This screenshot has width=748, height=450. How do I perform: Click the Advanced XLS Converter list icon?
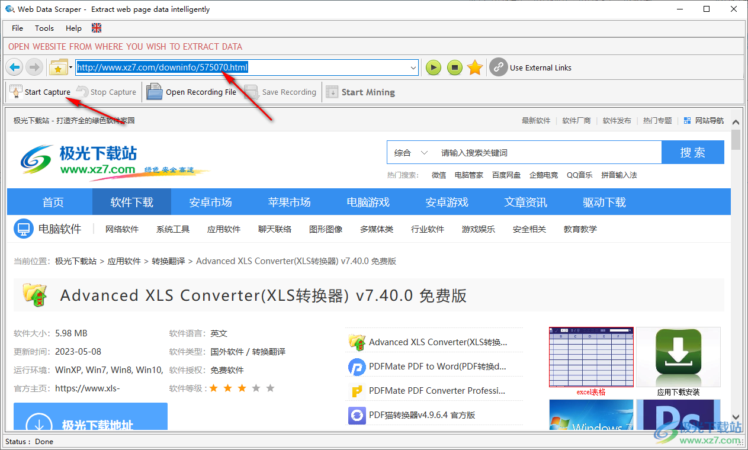click(x=357, y=342)
